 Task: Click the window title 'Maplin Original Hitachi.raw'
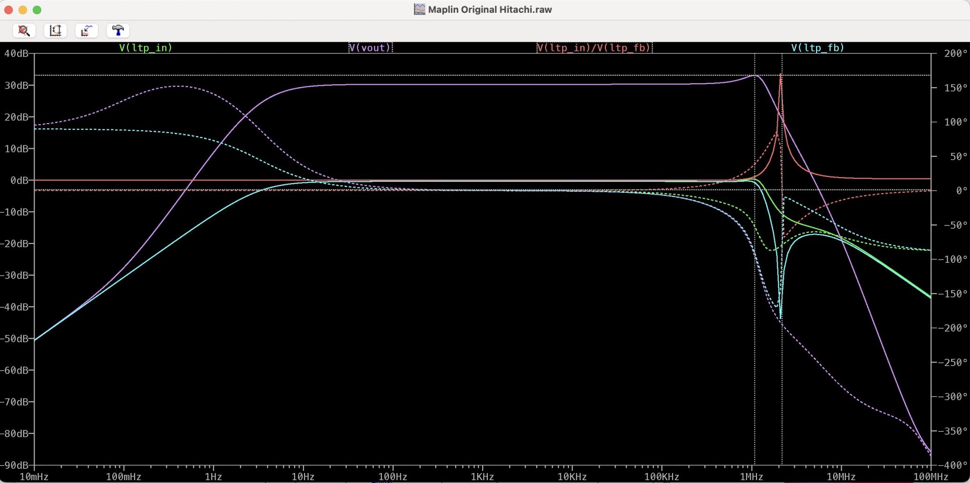[x=490, y=9]
